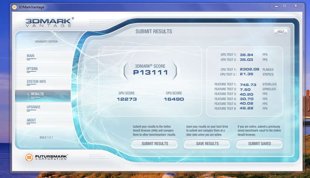The height and width of the screenshot is (178, 310).
Task: Click the Feature Test 6 label
Action: (x=225, y=108)
